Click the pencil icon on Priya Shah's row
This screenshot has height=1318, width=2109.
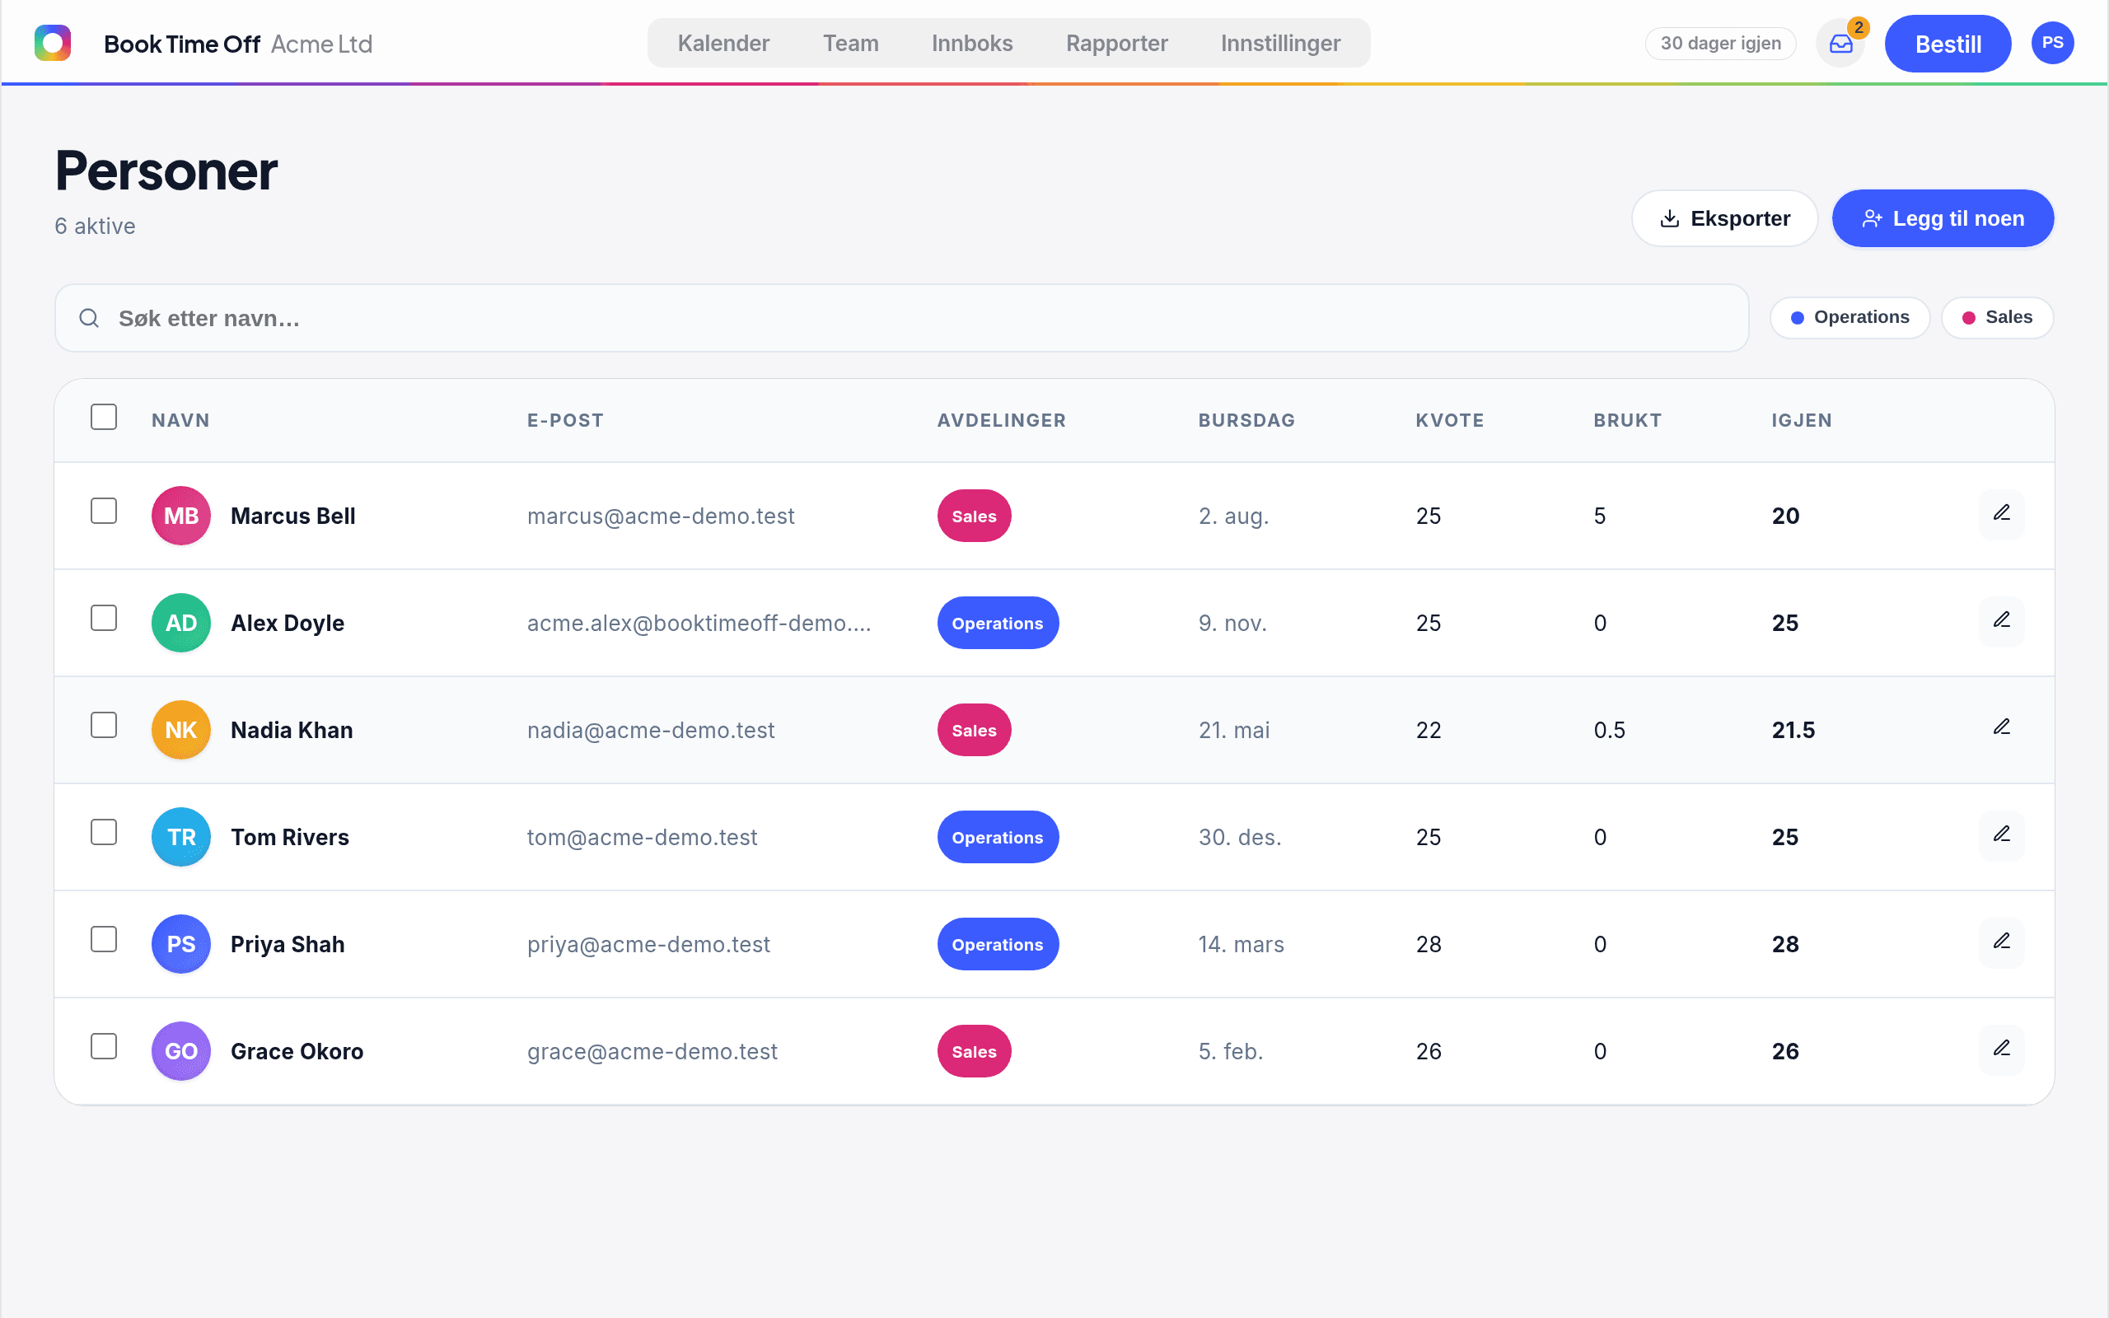(2002, 942)
